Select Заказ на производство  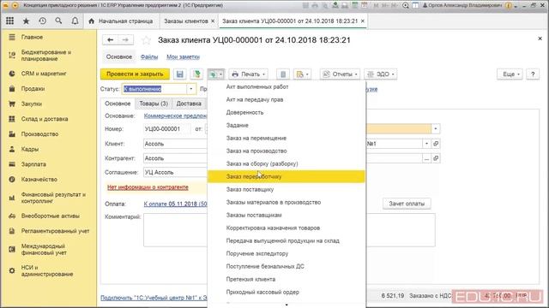[287, 151]
